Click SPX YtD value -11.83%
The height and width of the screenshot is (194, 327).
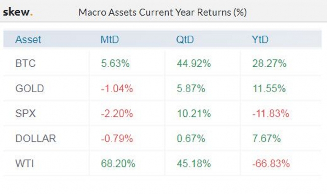coord(271,113)
